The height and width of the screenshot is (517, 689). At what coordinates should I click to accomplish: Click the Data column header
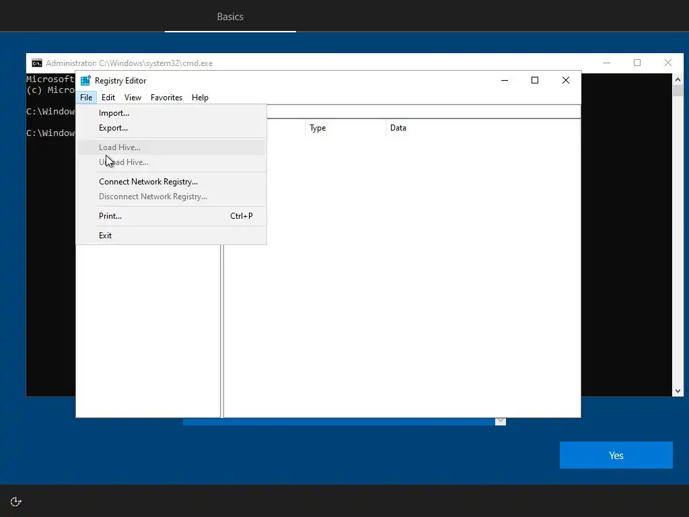pyautogui.click(x=483, y=128)
